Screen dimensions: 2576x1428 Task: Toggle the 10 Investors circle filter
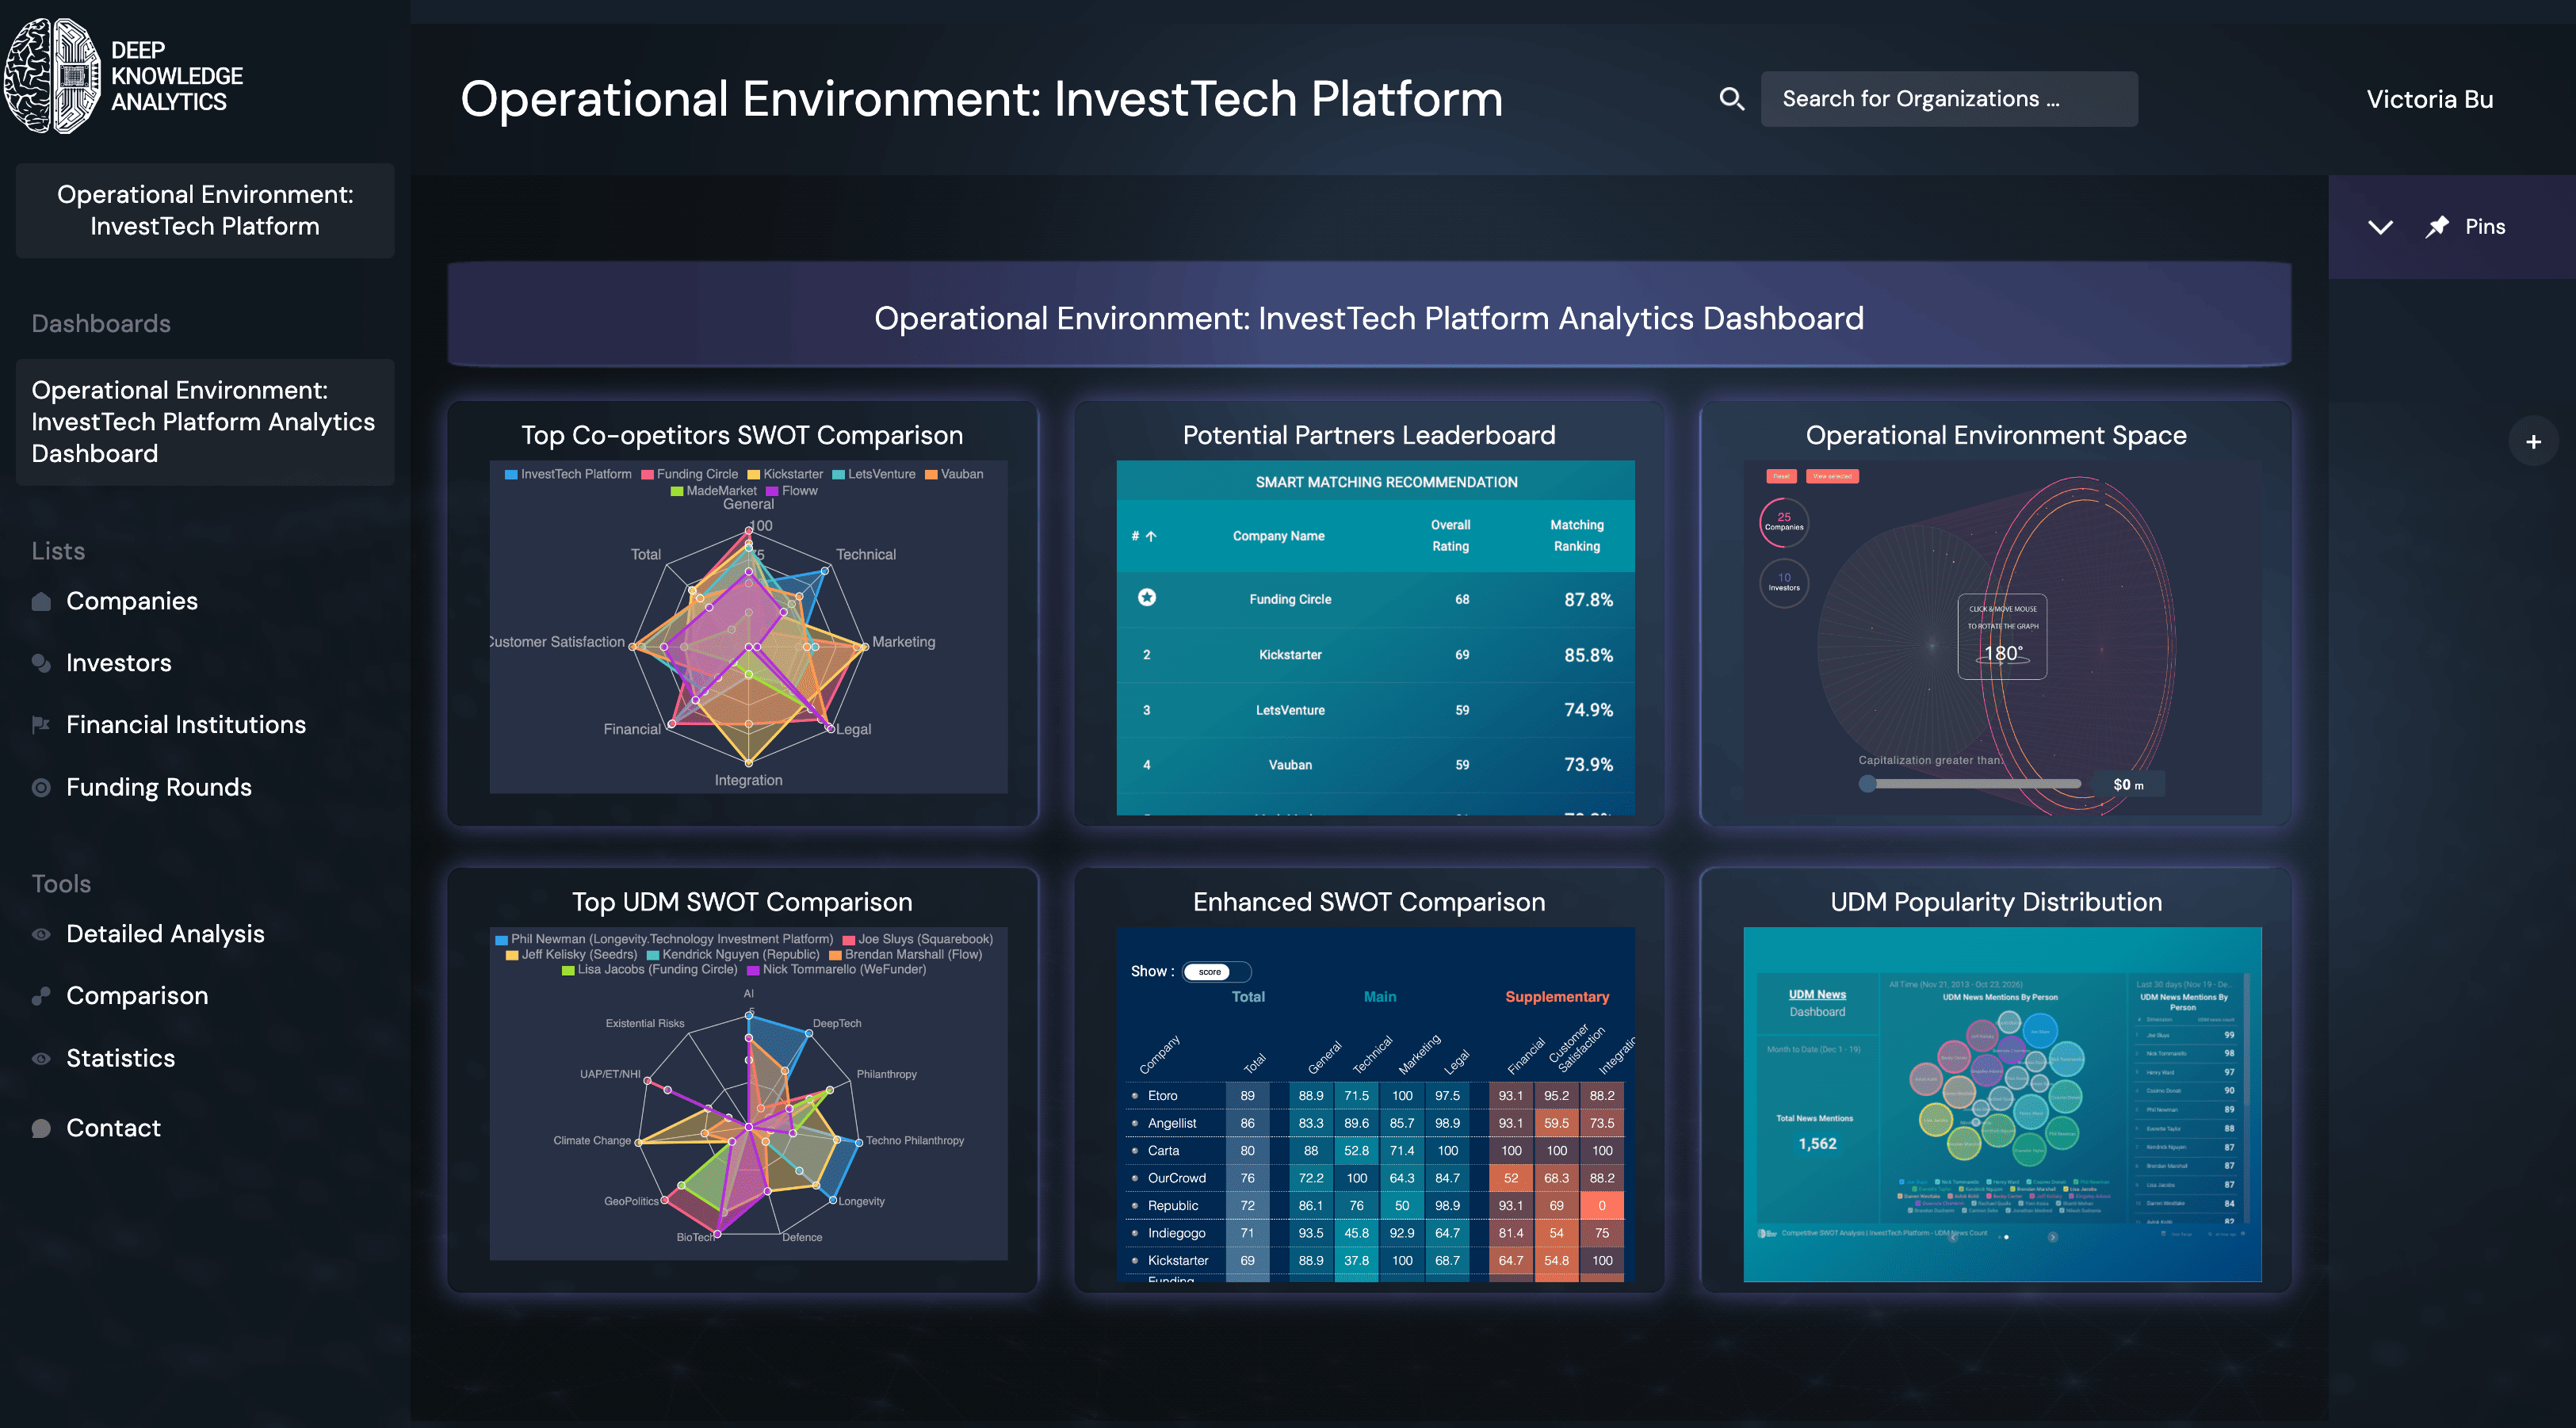click(x=1783, y=582)
